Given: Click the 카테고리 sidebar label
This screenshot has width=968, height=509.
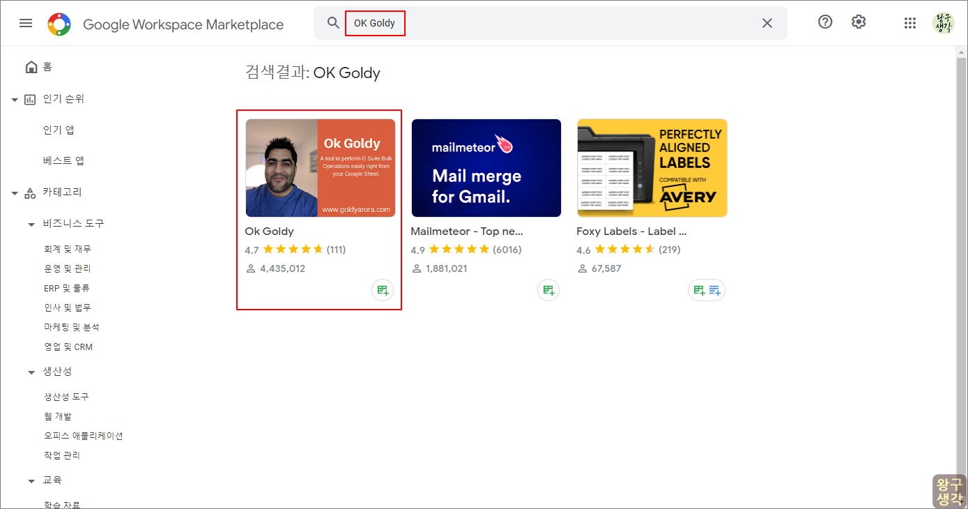Looking at the screenshot, I should click(63, 192).
